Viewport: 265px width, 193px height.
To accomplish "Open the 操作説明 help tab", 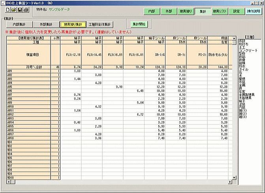I will 253,11.
